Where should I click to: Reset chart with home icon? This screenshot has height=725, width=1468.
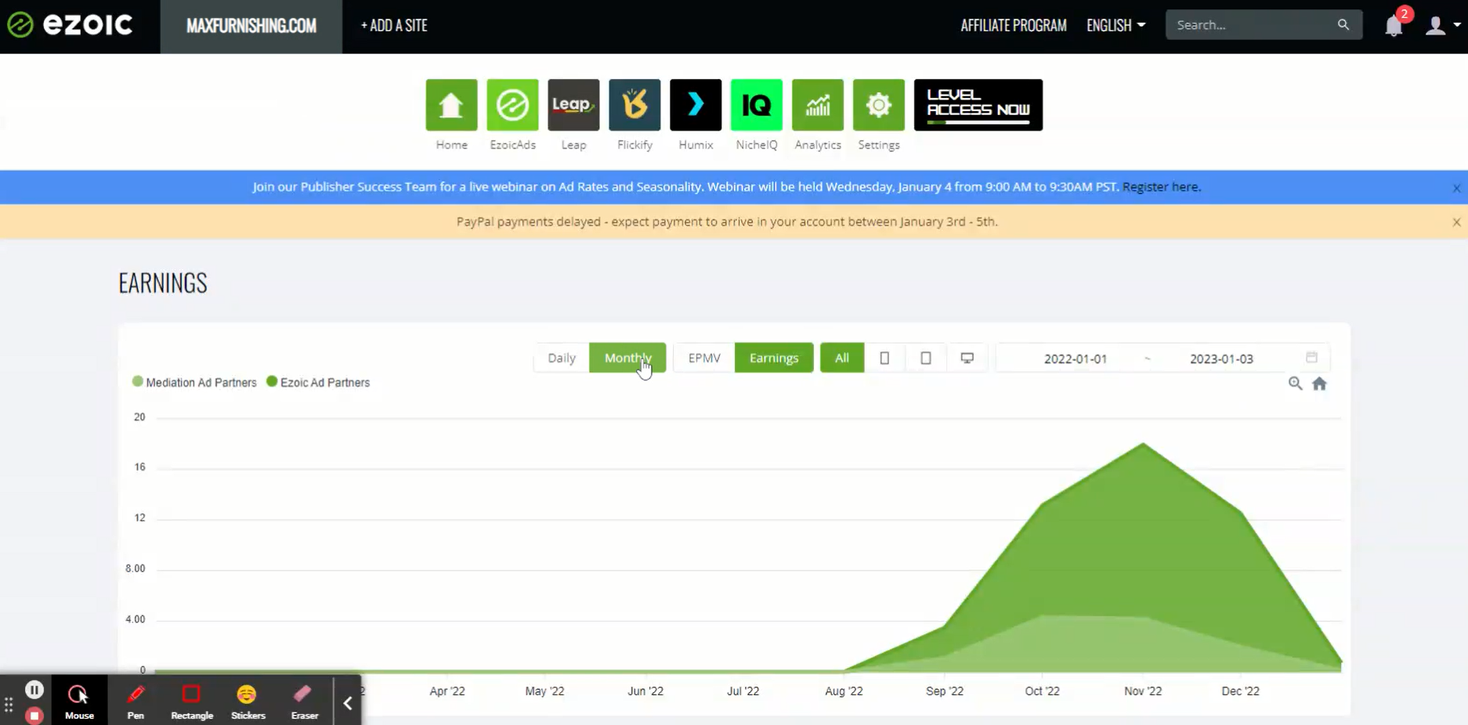(x=1320, y=384)
